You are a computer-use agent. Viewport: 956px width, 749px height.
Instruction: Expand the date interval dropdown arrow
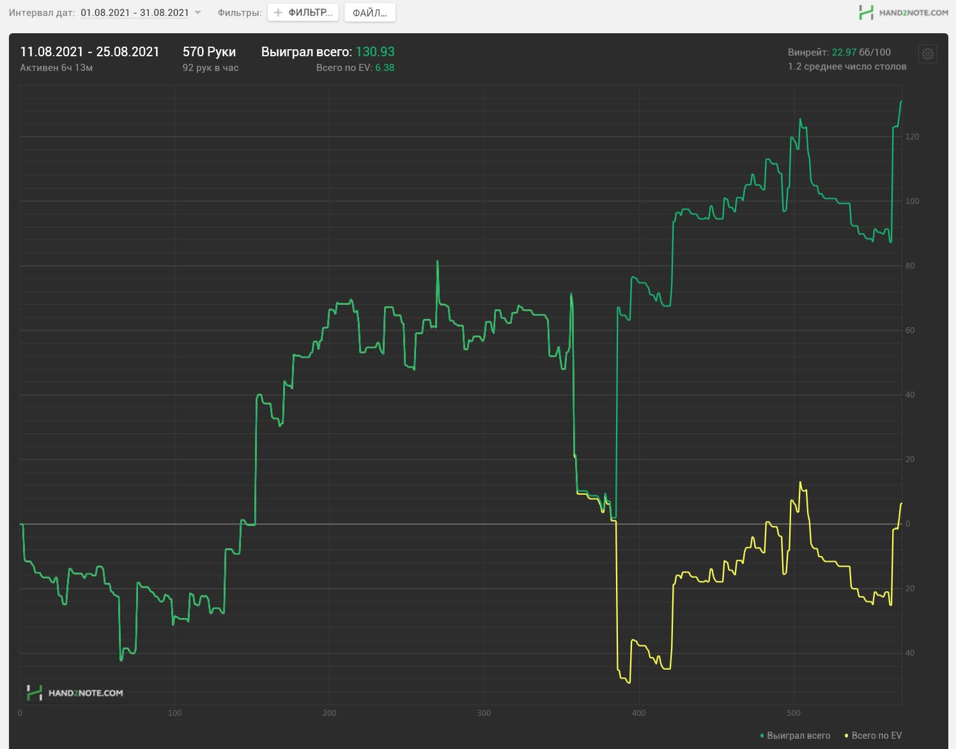[197, 13]
